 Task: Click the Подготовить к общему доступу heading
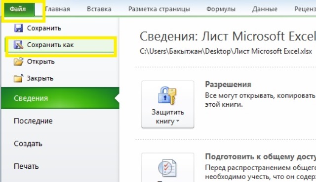(260, 156)
